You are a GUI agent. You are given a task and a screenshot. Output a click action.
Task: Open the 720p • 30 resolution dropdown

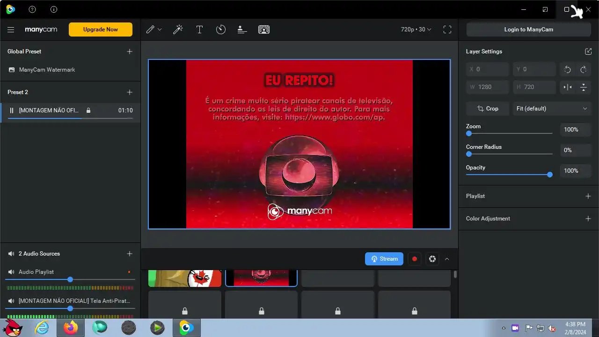coord(416,29)
